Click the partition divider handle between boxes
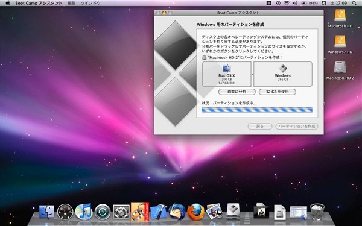Image resolution: width=362 pixels, height=226 pixels. coord(252,74)
